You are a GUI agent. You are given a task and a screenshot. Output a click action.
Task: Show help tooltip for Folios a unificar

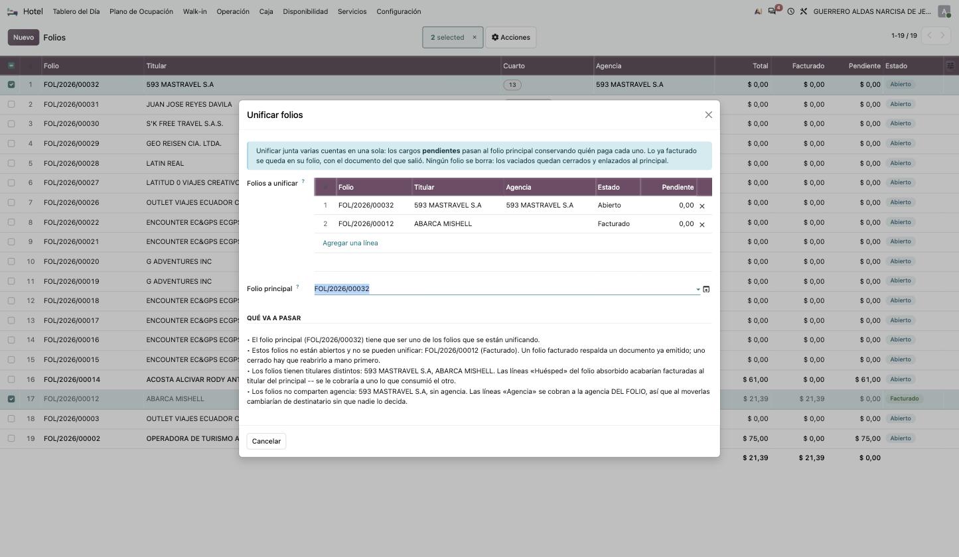(303, 181)
